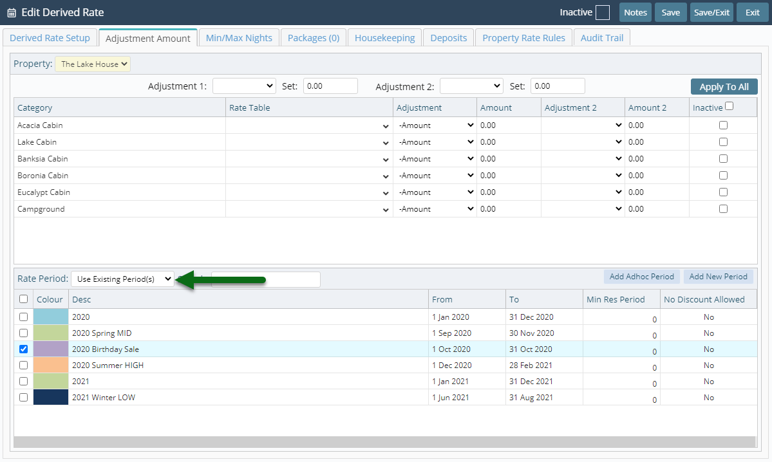Image resolution: width=772 pixels, height=462 pixels.
Task: Open the Rate Period dropdown
Action: [122, 279]
